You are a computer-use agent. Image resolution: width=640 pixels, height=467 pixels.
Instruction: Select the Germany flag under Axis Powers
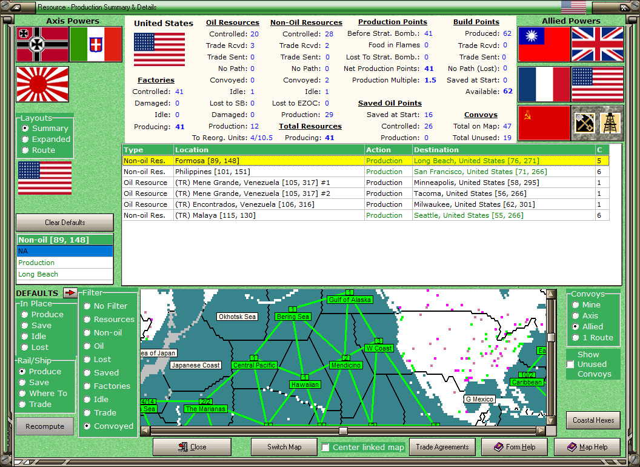(42, 44)
